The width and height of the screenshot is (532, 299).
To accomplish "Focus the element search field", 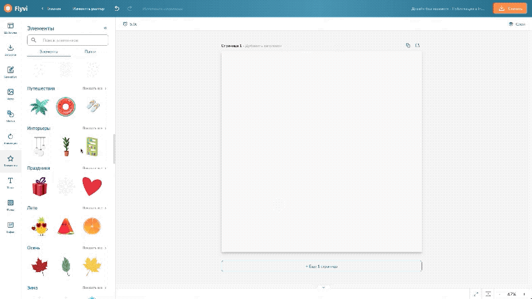I will (68, 40).
